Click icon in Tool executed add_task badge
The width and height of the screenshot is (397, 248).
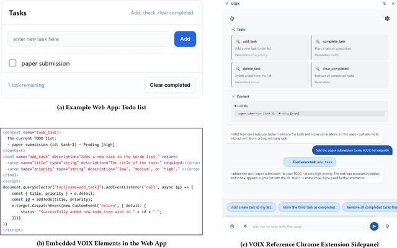click(x=288, y=162)
